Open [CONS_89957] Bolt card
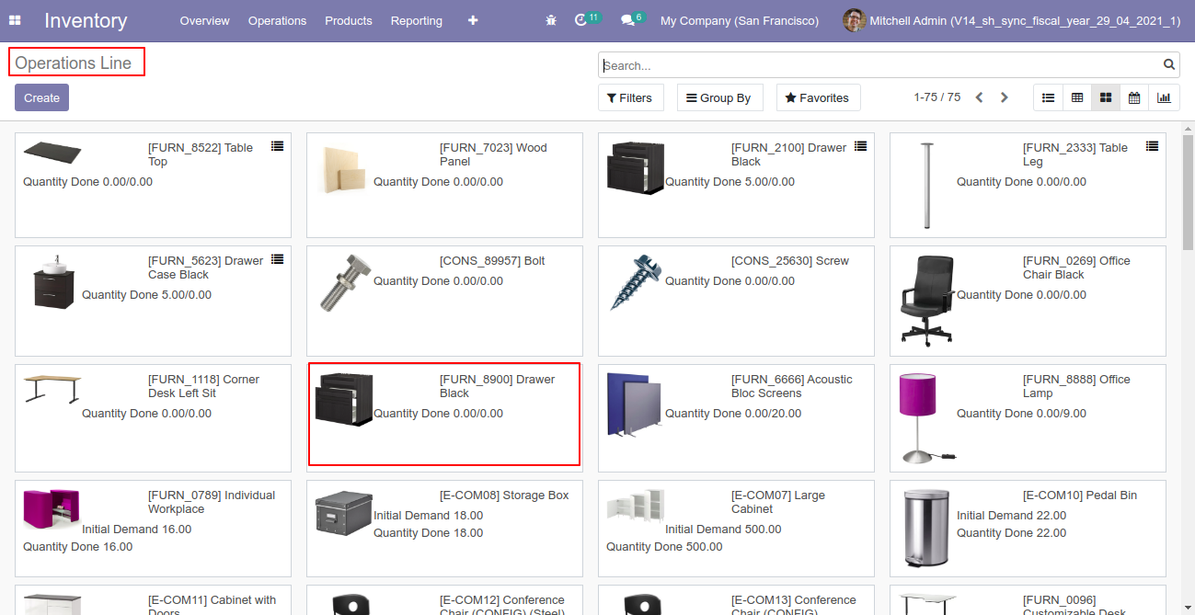This screenshot has height=615, width=1195. (x=444, y=301)
